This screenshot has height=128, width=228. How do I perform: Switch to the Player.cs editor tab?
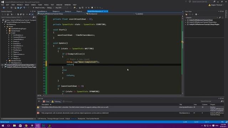79,11
